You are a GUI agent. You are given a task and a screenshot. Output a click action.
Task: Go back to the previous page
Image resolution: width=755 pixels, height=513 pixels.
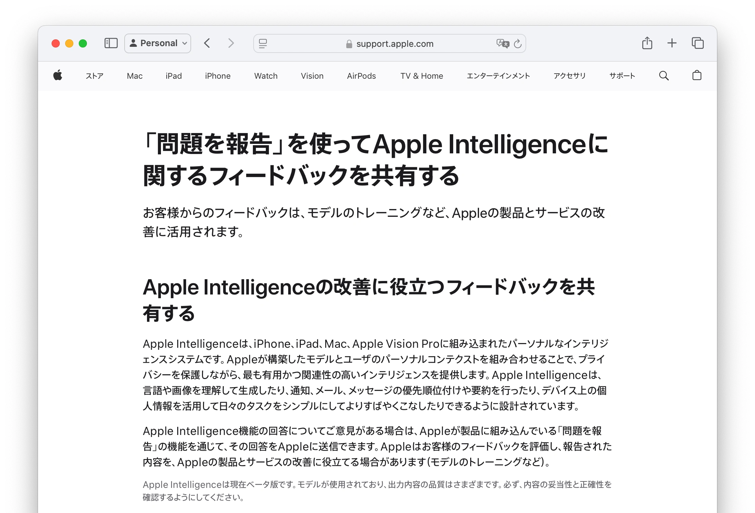(207, 43)
